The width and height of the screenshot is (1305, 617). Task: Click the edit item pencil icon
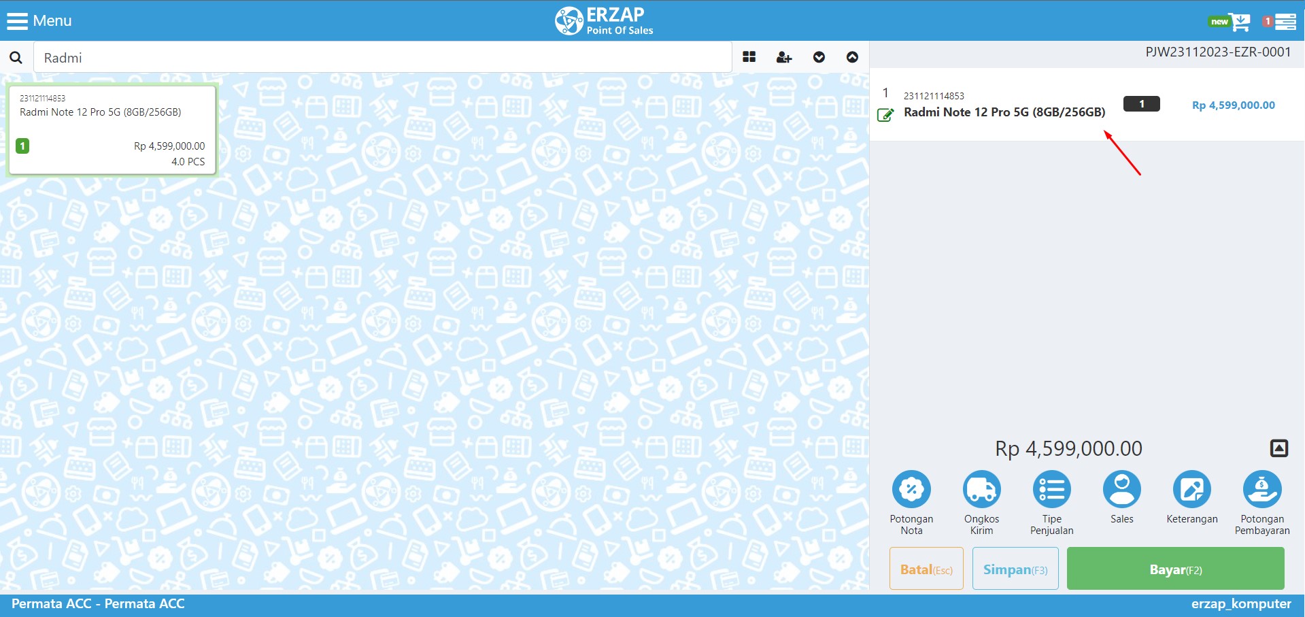coord(885,115)
